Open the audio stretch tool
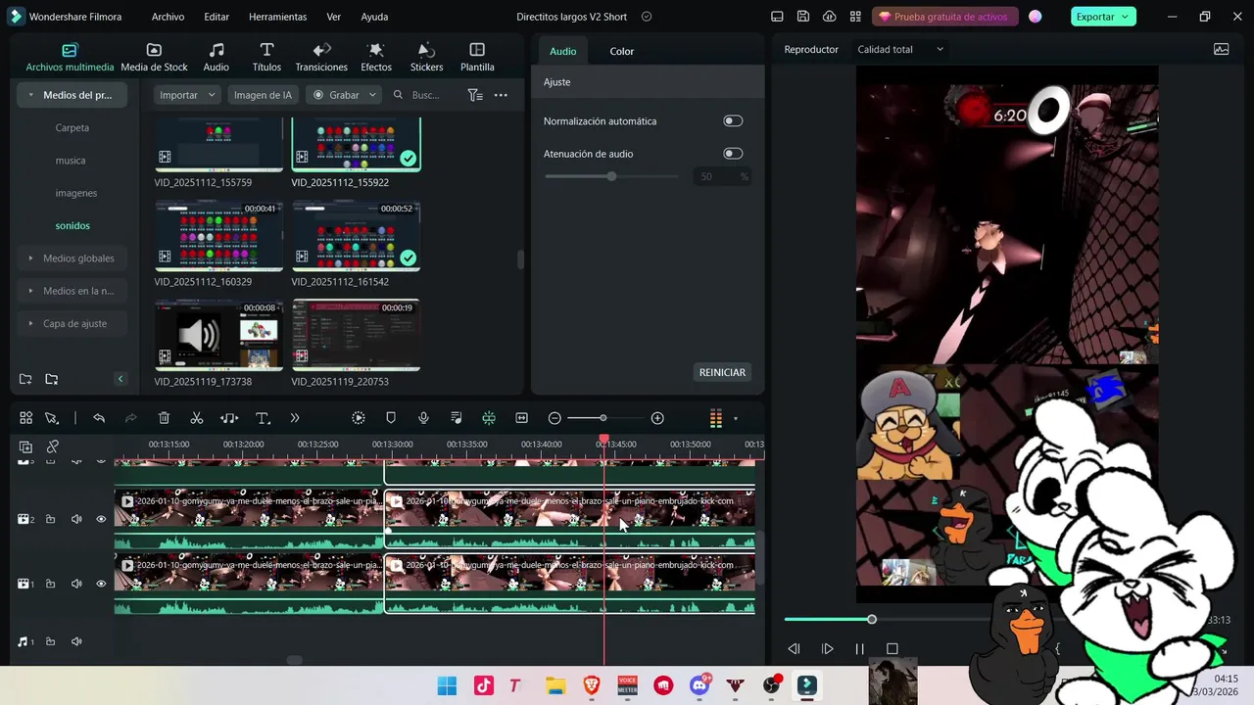The height and width of the screenshot is (705, 1254). coord(229,418)
